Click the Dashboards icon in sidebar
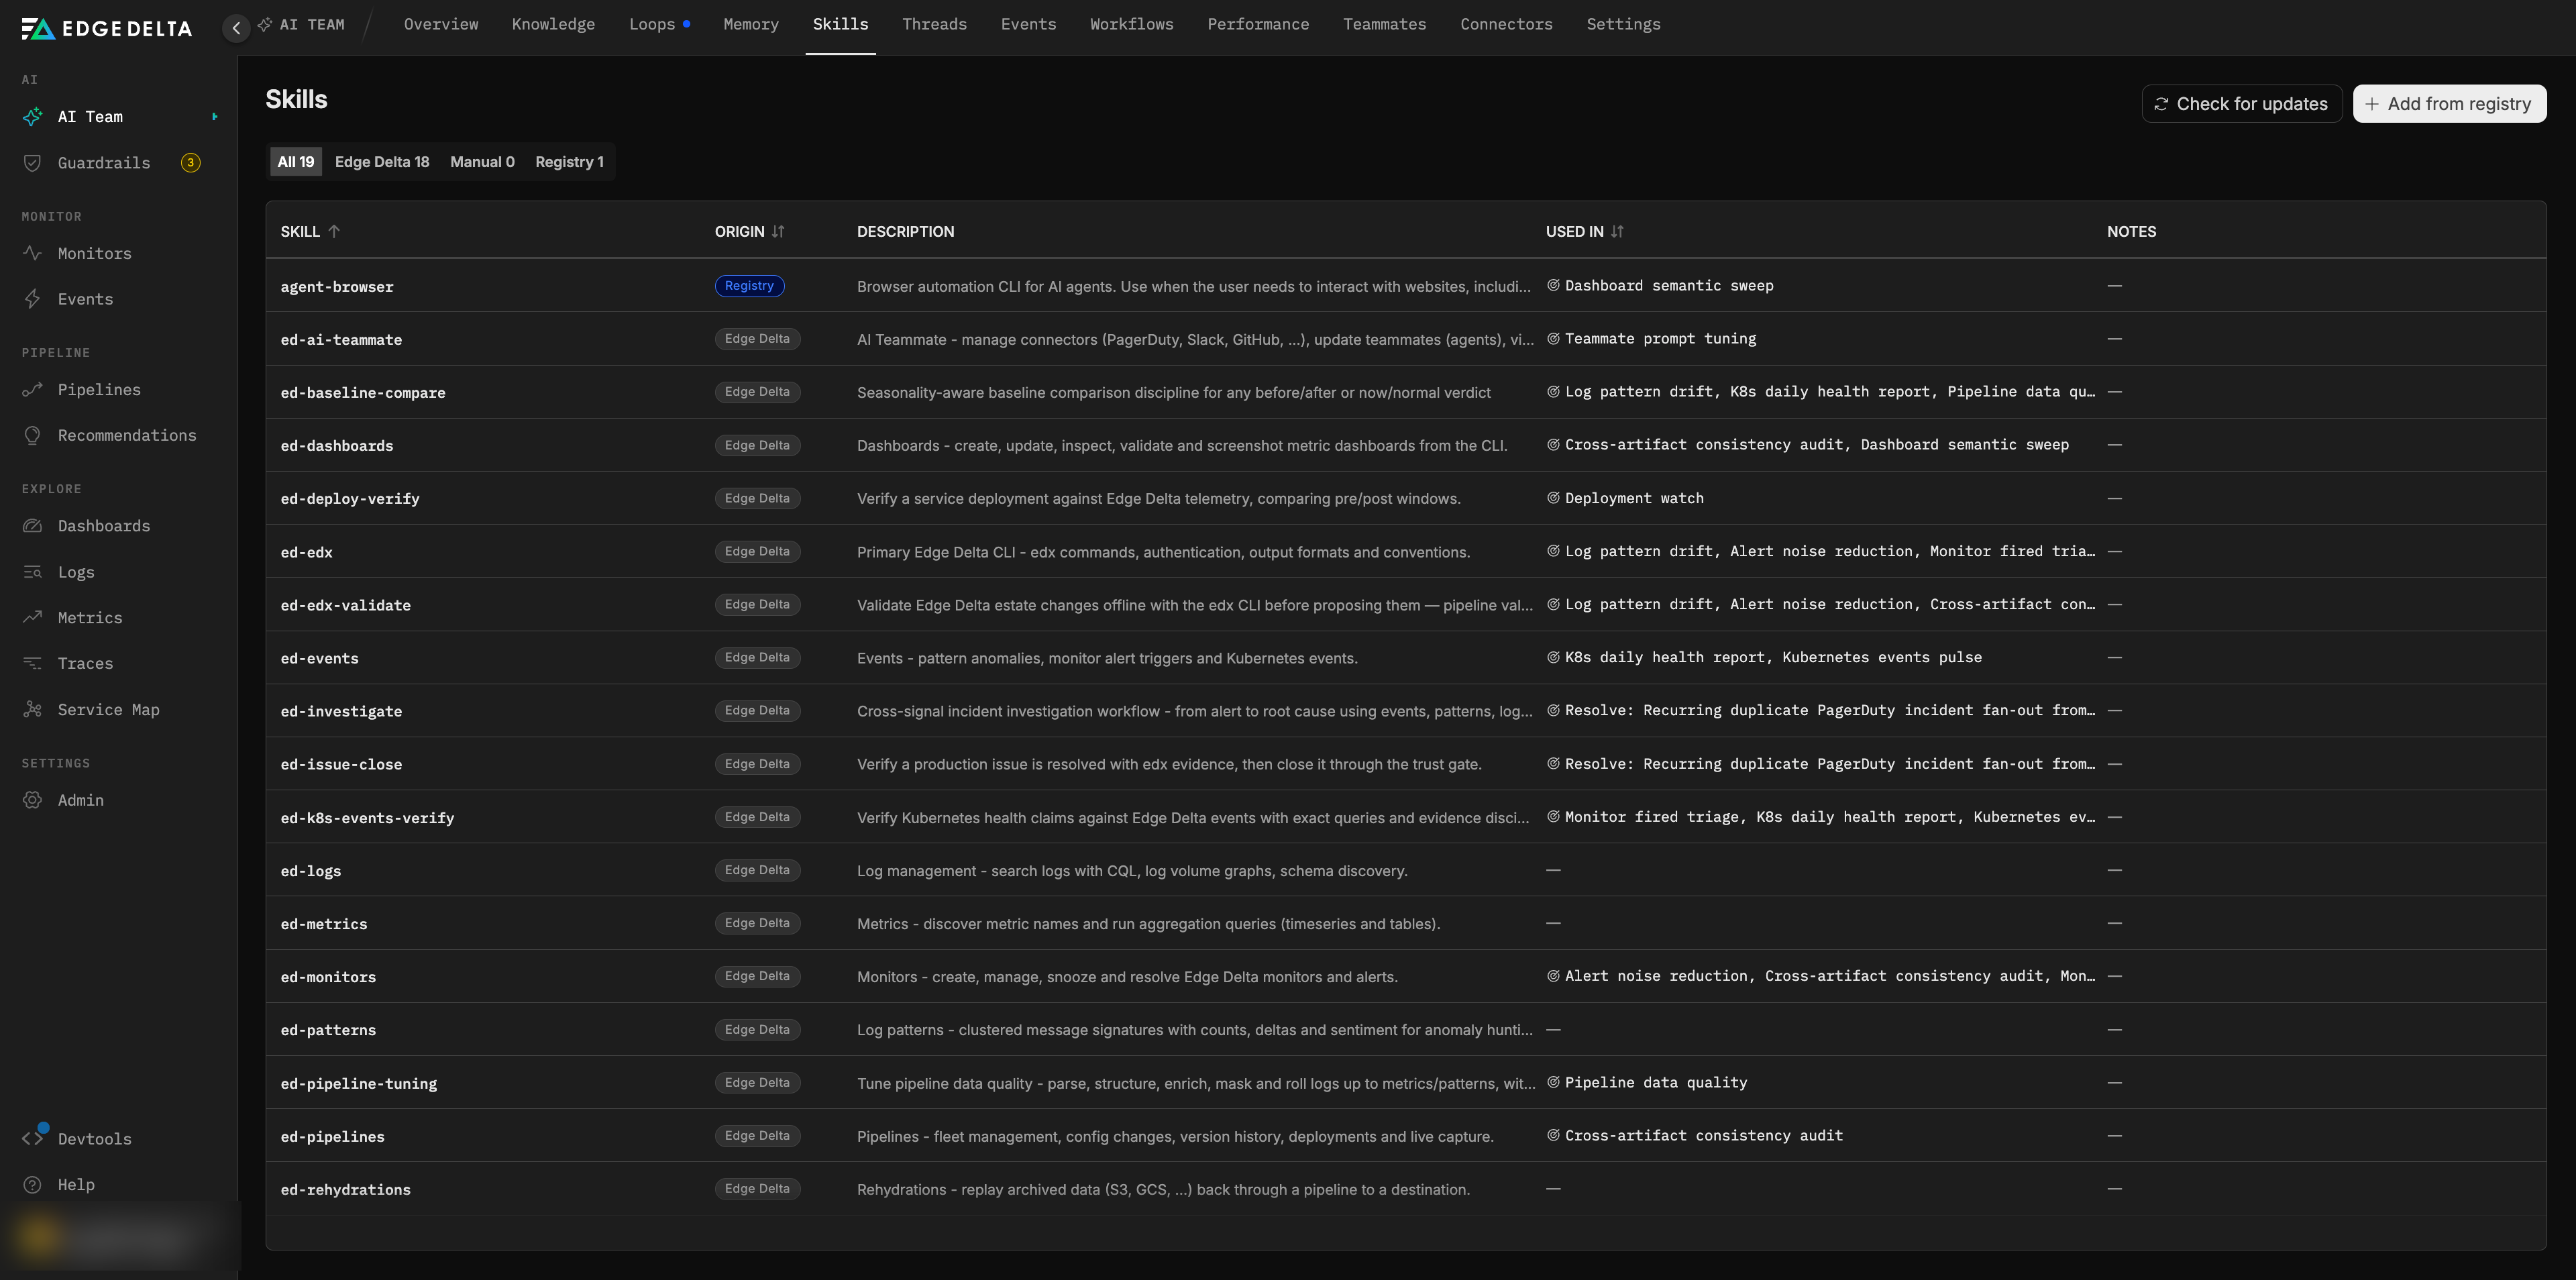2576x1280 pixels. (33, 526)
